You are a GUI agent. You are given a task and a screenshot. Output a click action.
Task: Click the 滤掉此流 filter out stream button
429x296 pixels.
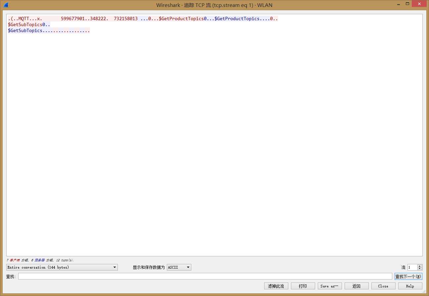point(276,286)
